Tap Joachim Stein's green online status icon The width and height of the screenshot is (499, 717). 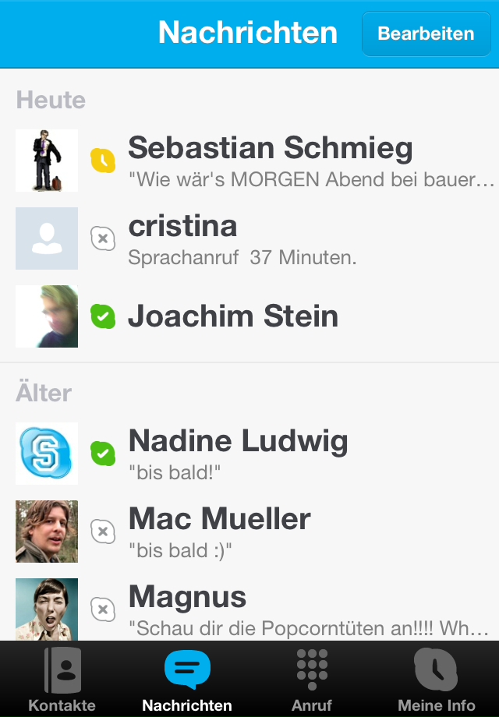tap(103, 316)
